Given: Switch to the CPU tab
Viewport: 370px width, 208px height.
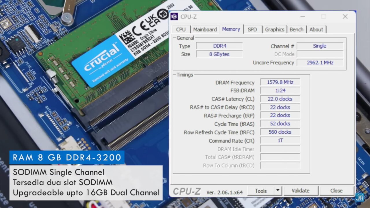Looking at the screenshot, I should click(x=181, y=29).
